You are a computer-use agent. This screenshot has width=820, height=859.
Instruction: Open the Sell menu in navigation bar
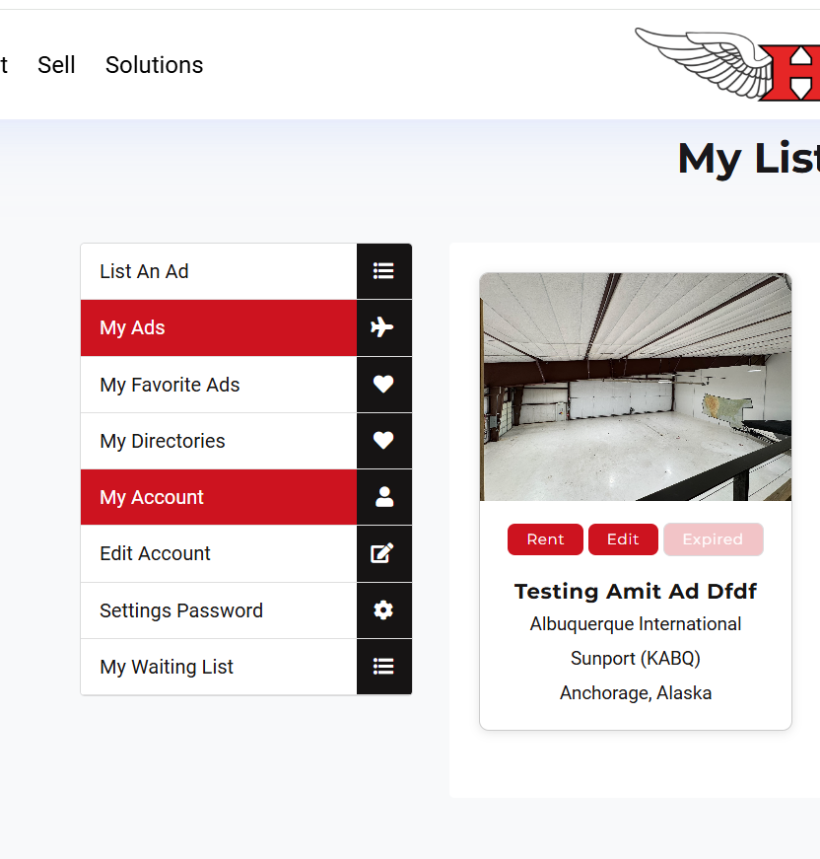point(56,65)
